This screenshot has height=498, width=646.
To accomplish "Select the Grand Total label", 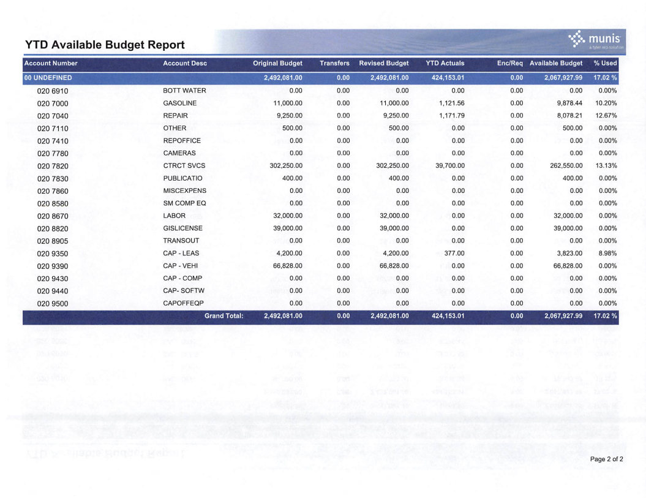I will click(x=223, y=316).
